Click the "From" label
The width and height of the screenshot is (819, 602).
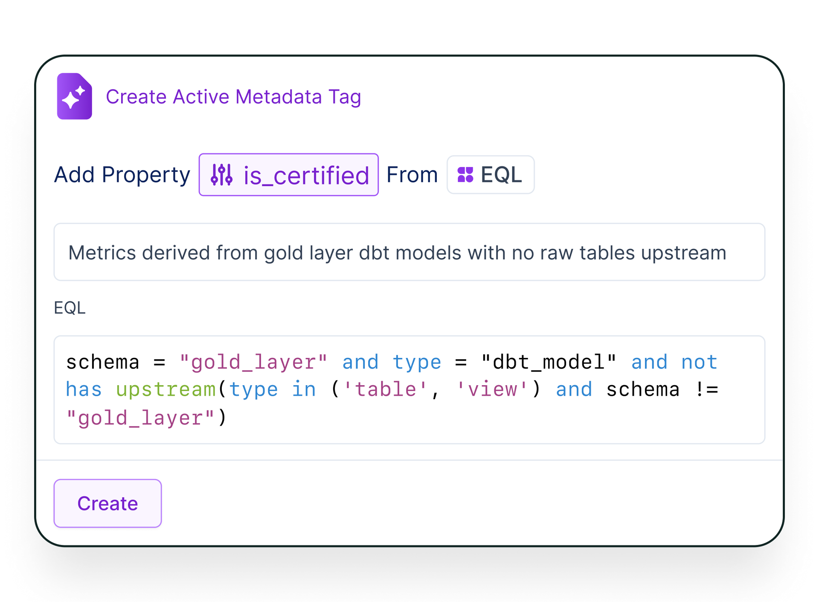(412, 175)
